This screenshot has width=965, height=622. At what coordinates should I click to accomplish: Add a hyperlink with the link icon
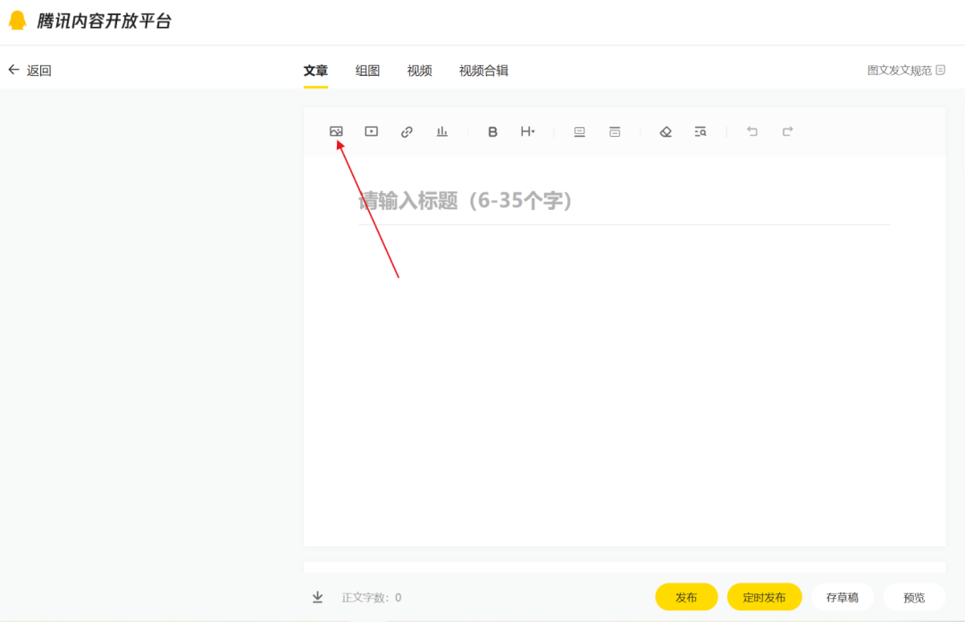click(x=407, y=131)
